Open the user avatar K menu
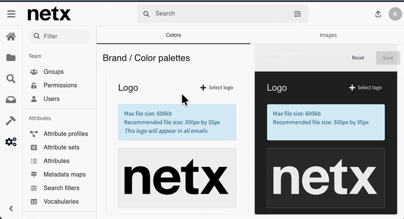Screen dimensions: 404x219 click(394, 14)
